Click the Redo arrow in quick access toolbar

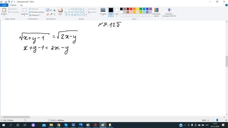click(12, 2)
